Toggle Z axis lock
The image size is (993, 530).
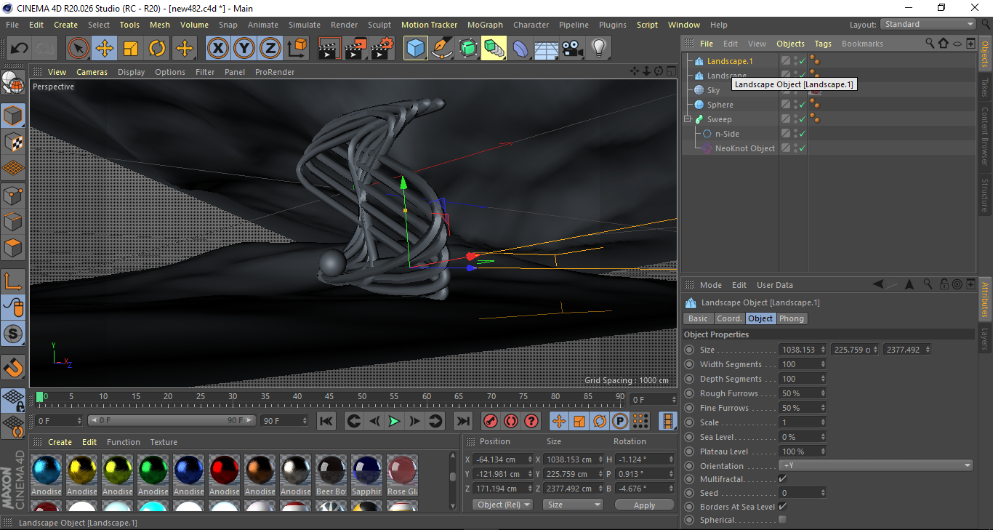(270, 49)
